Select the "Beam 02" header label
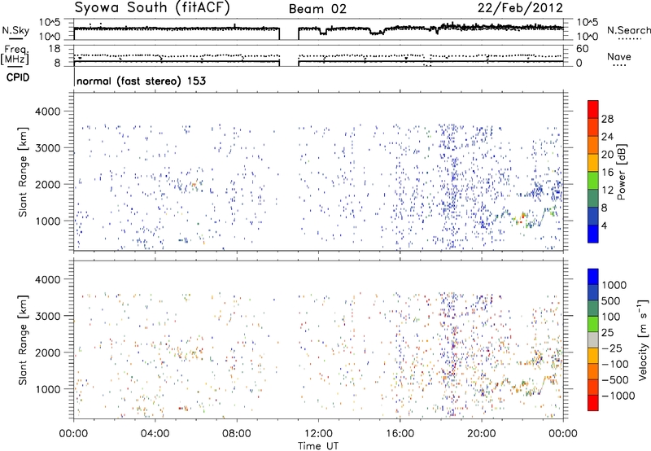 pyautogui.click(x=317, y=9)
